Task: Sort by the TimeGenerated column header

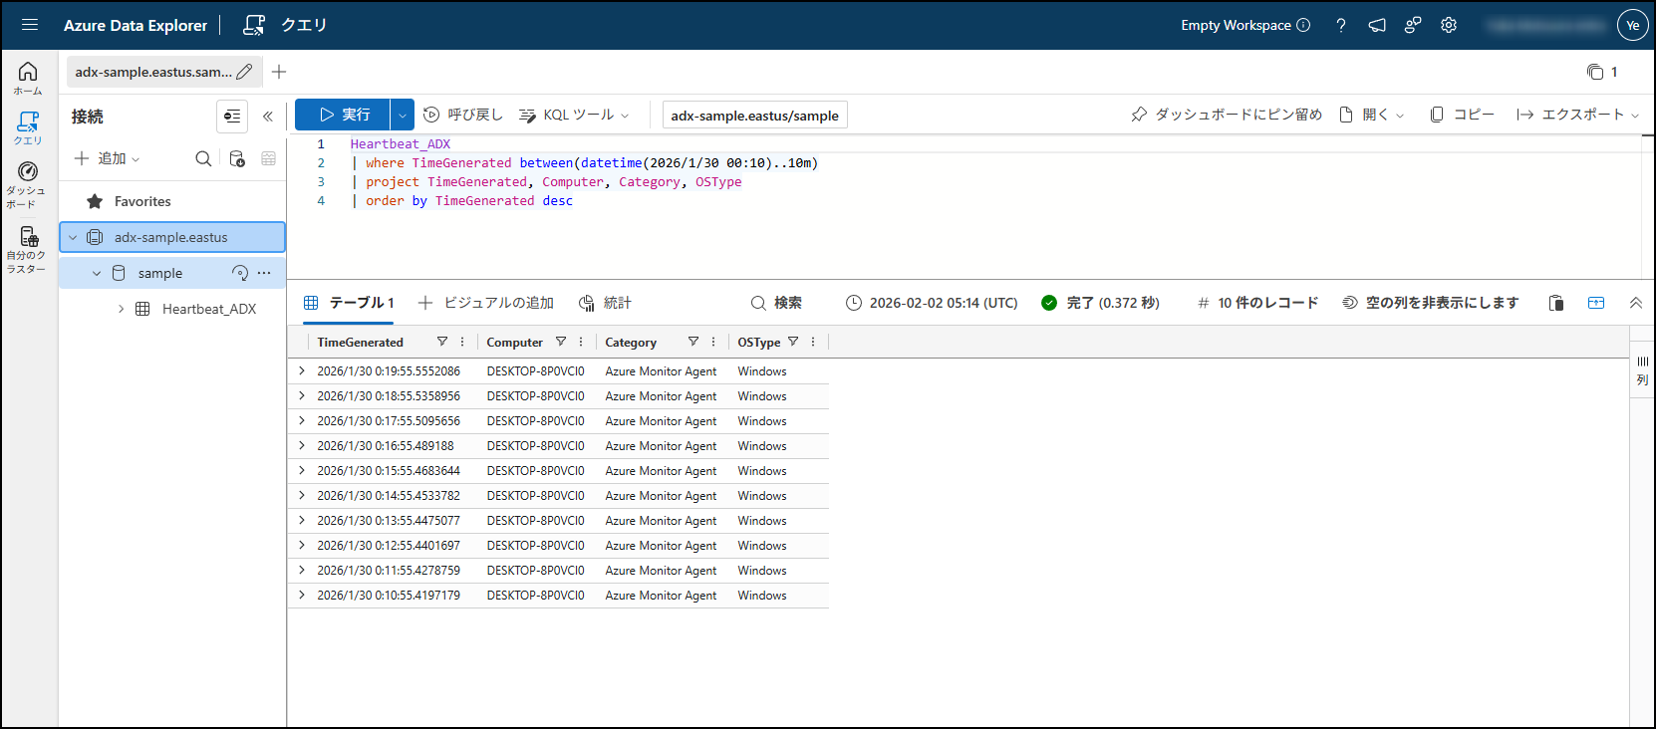Action: (361, 342)
